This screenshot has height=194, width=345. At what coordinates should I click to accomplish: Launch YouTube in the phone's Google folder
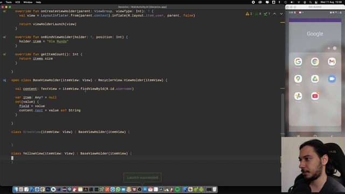pyautogui.click(x=315, y=96)
